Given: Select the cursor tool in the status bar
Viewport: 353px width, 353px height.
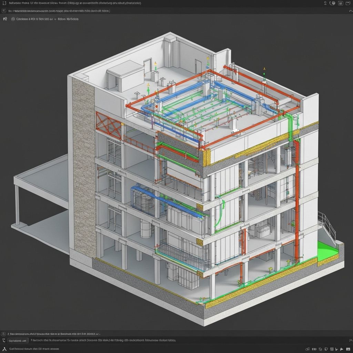Looking at the screenshot, I should point(336,349).
